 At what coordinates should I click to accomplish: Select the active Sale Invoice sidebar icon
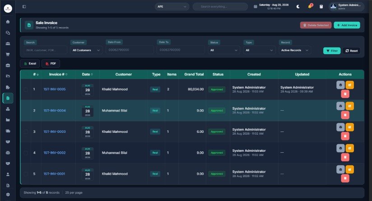8,98
